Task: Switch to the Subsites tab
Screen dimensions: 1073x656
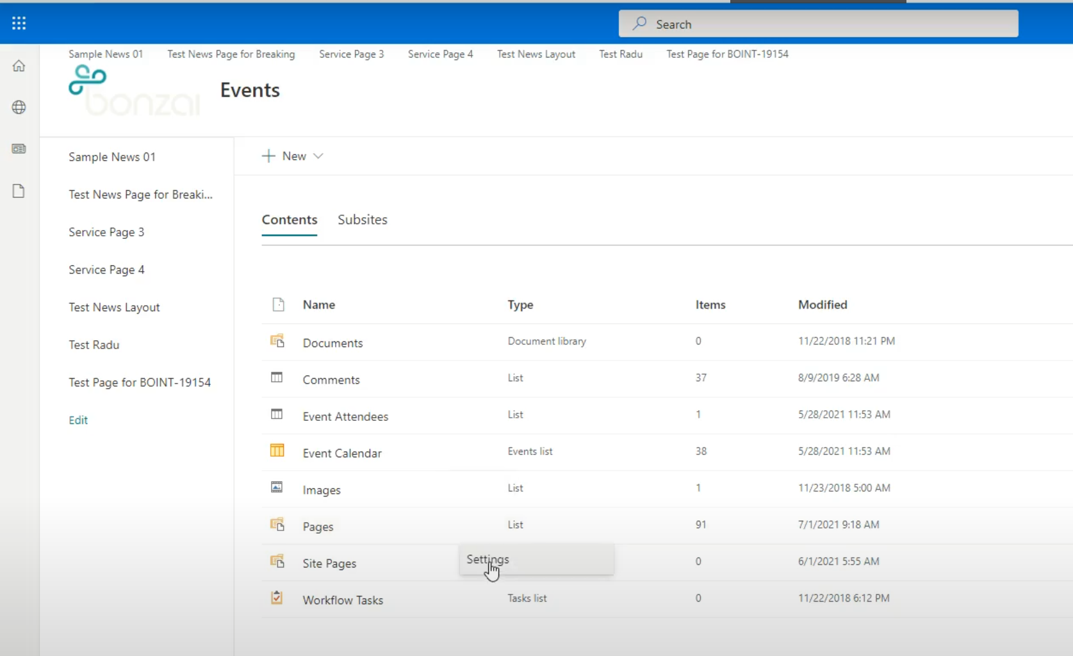Action: (x=363, y=220)
